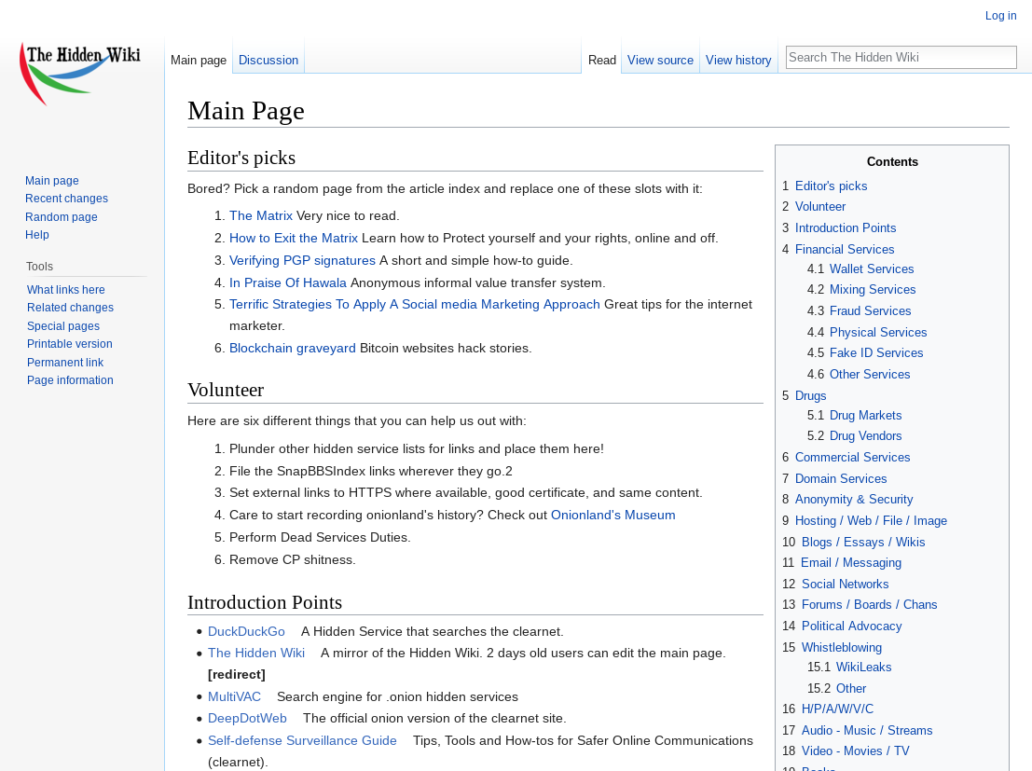Jump to Whistleblowing in Contents

pos(841,647)
